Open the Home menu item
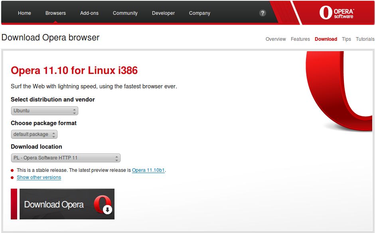Image resolution: width=375 pixels, height=233 pixels. (24, 13)
